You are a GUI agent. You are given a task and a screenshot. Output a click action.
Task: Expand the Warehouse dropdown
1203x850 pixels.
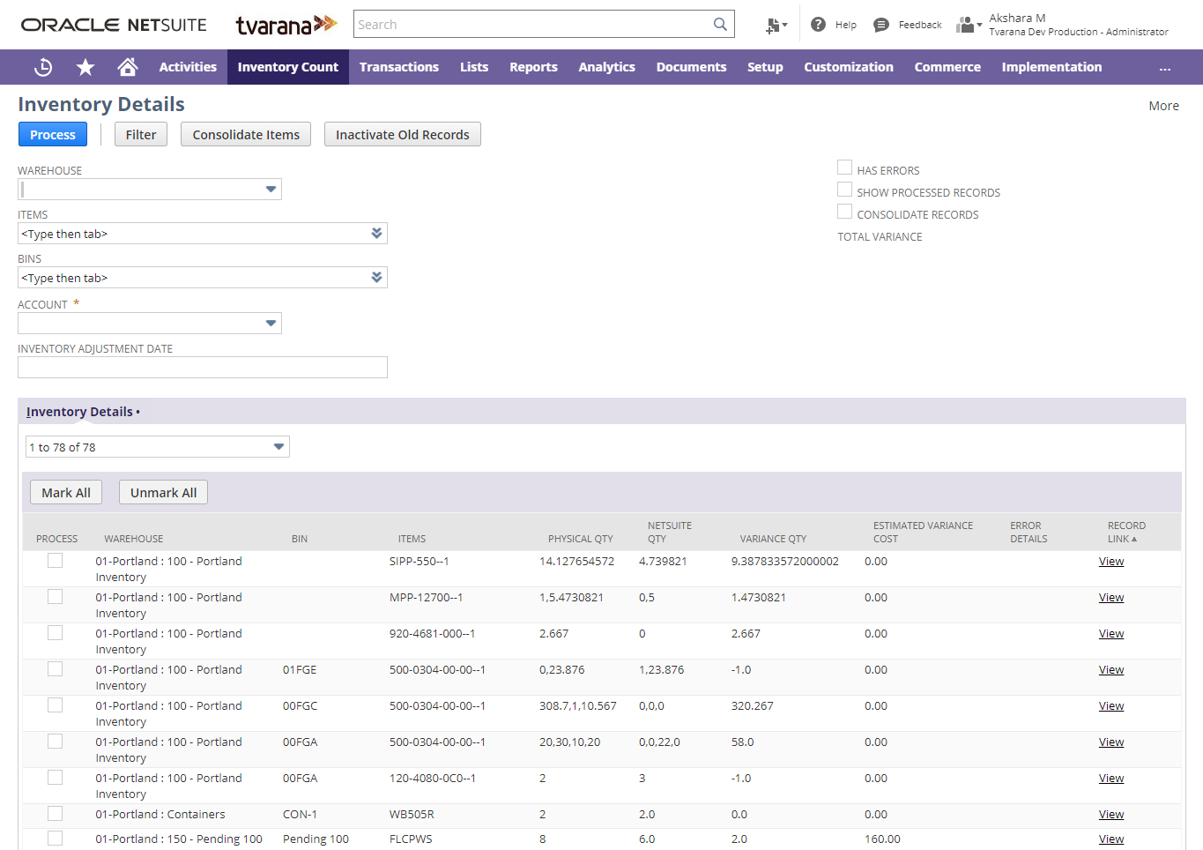click(271, 190)
